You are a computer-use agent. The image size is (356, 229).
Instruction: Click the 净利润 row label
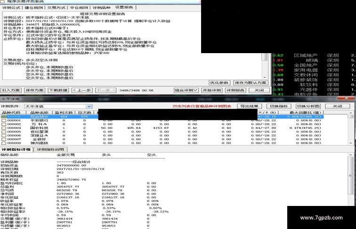coord(7,194)
